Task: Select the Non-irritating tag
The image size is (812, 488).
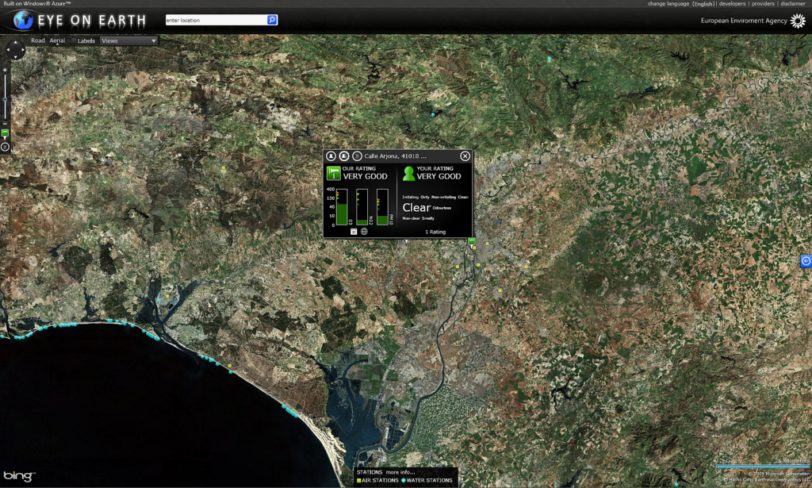Action: (x=443, y=197)
